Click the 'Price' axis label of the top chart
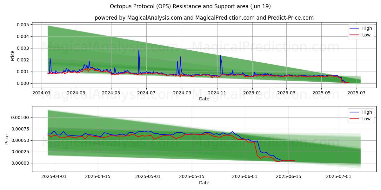Image resolution: width=381 pixels, height=190 pixels. point(12,55)
